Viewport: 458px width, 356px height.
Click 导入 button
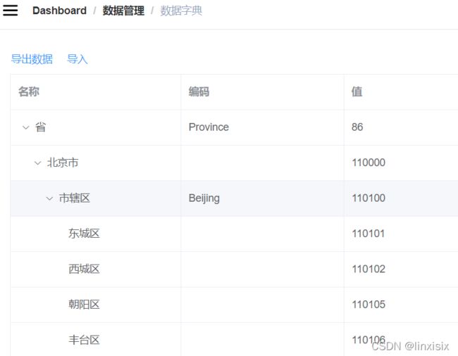click(x=78, y=59)
